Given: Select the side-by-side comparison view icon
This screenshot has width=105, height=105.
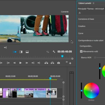Looking at the screenshot, I should (15, 52).
